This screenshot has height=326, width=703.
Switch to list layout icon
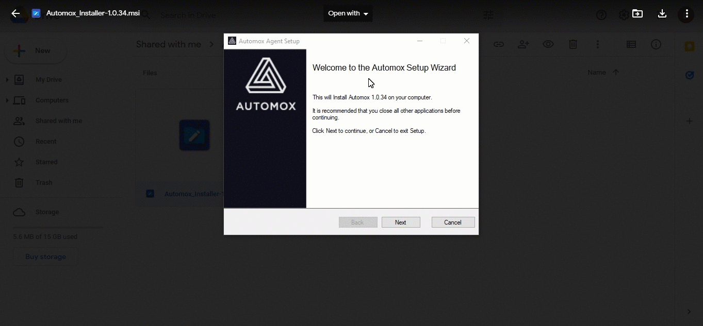[x=631, y=45]
